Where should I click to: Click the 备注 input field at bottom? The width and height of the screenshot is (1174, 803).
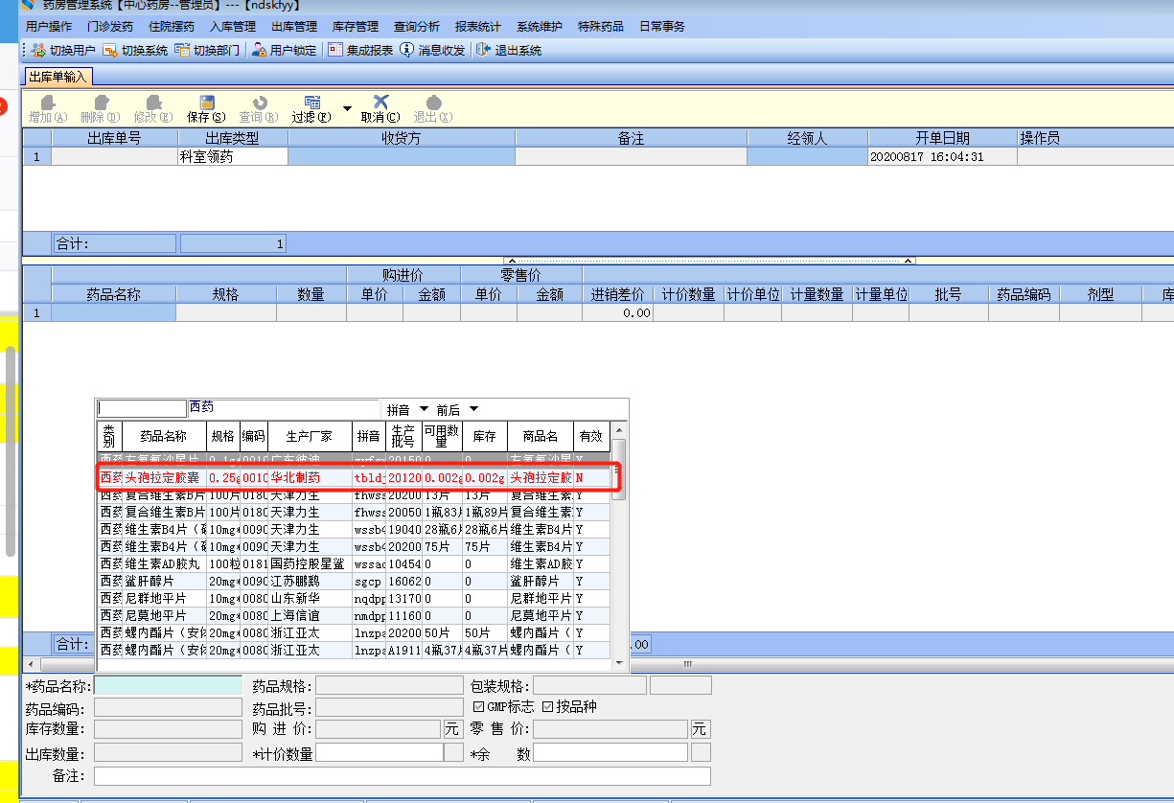click(403, 776)
